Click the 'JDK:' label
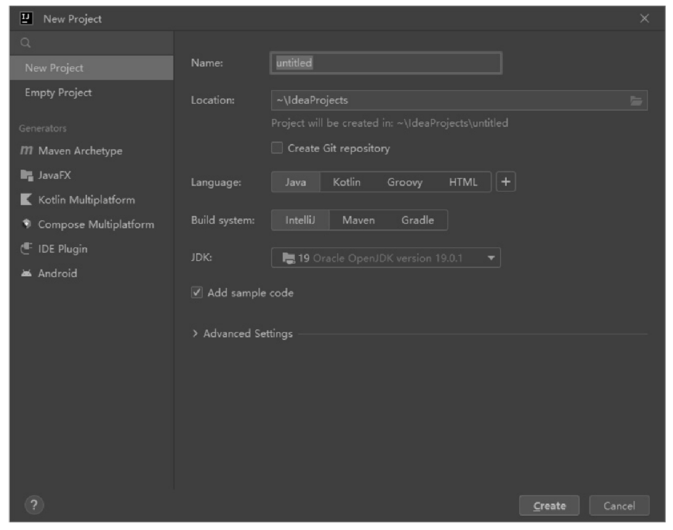The image size is (673, 530). click(201, 257)
